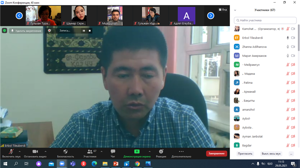The image size is (300, 168).
Task: Stop the recording
Action: click(x=90, y=31)
